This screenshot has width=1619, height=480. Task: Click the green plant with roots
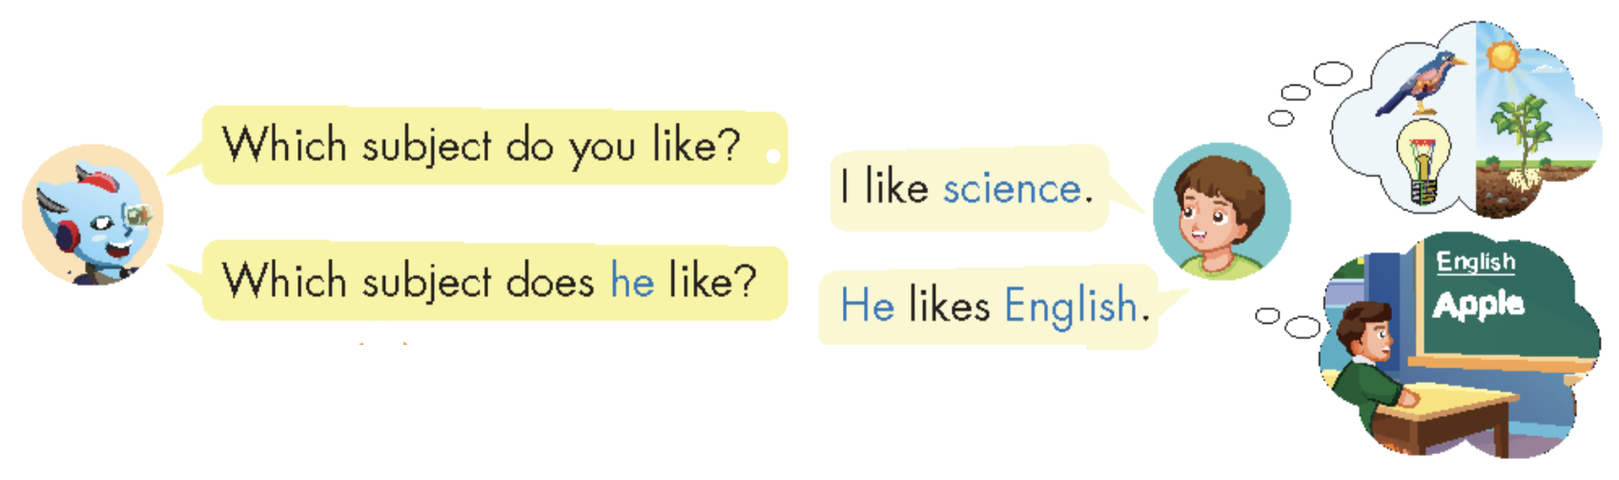(1520, 143)
